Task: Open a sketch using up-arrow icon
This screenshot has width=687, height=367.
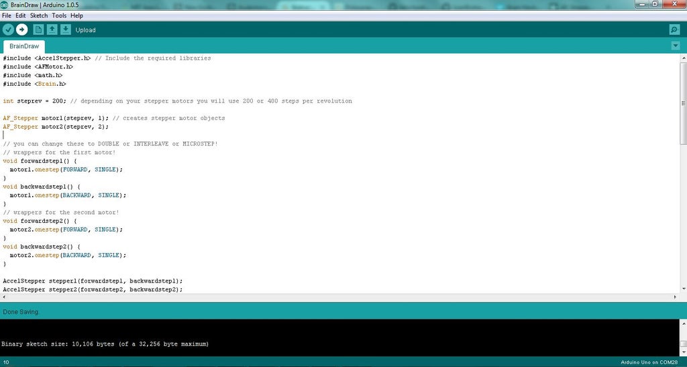Action: click(x=52, y=30)
